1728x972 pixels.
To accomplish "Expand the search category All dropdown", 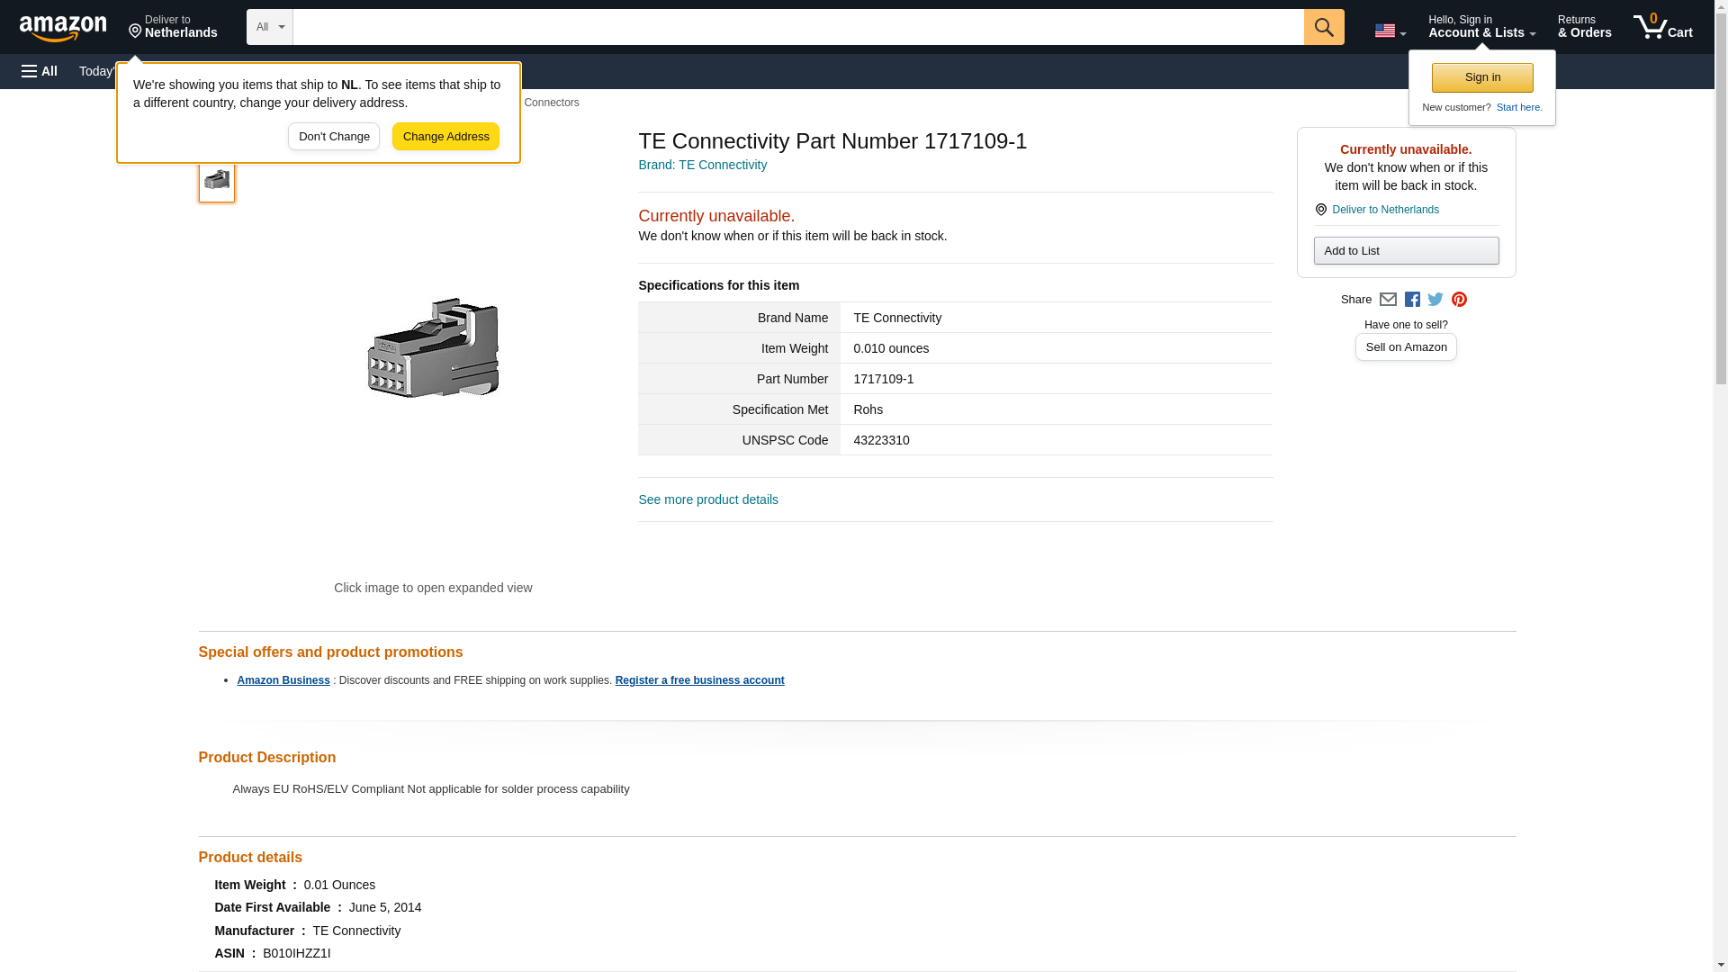I will (x=269, y=27).
